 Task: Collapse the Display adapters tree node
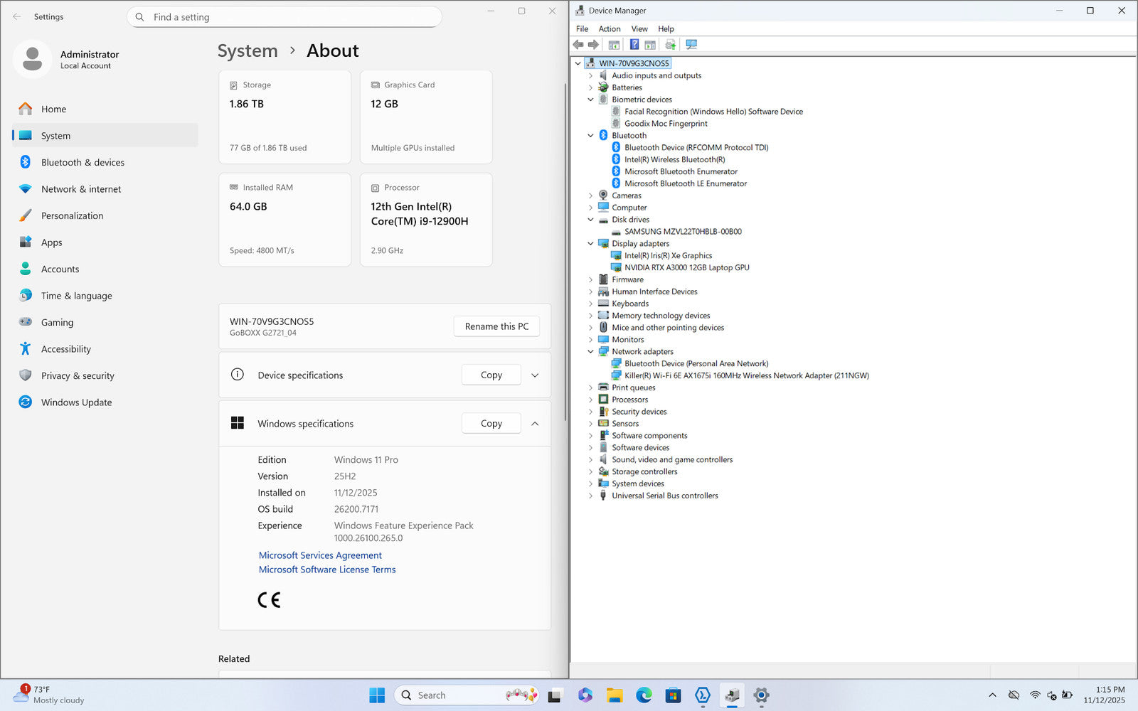pyautogui.click(x=590, y=243)
